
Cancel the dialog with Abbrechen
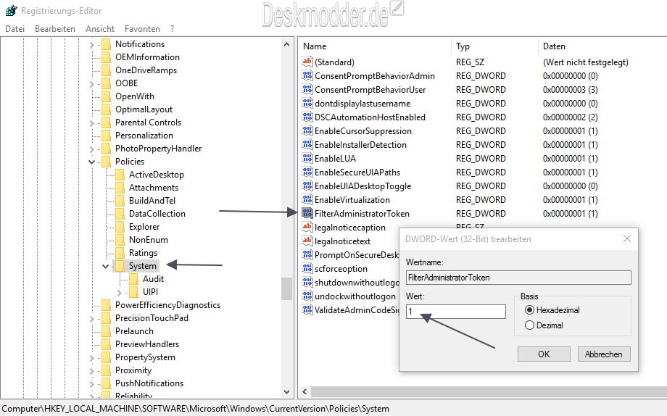(604, 354)
